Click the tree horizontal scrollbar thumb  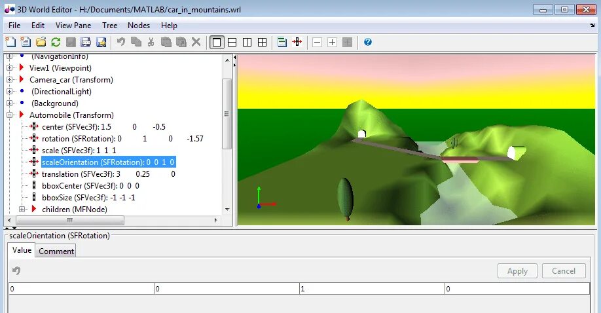click(x=70, y=220)
